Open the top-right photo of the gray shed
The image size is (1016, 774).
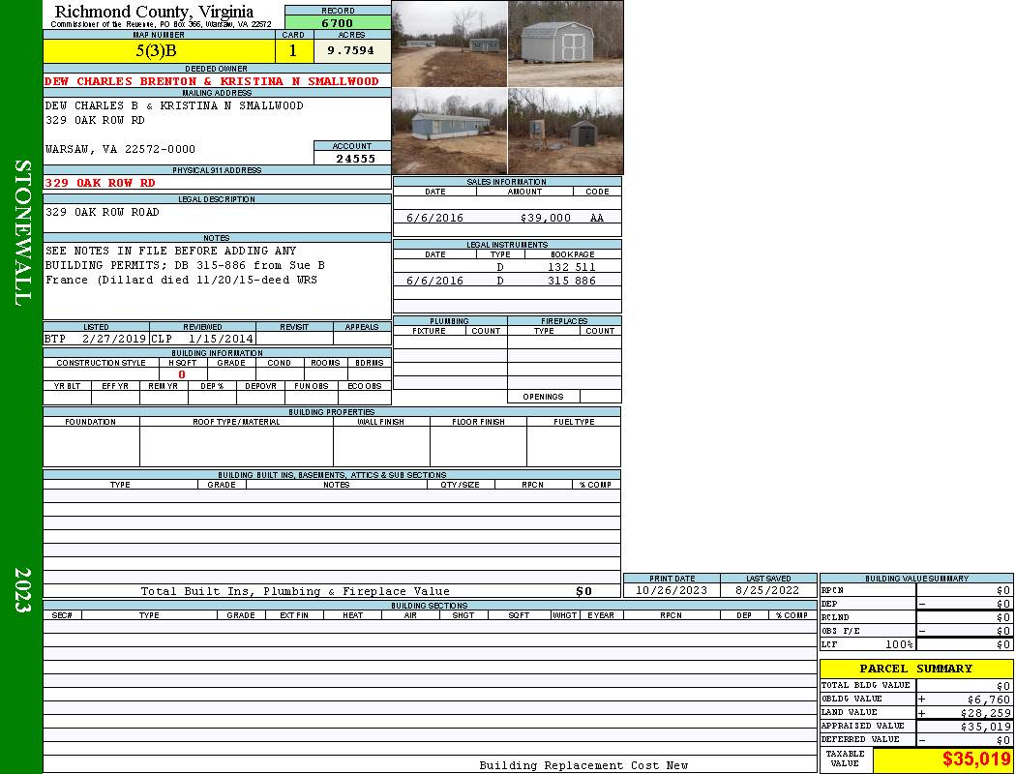point(565,44)
